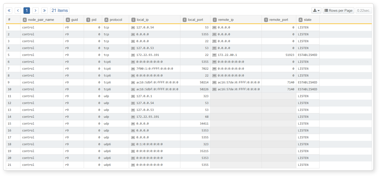The height and width of the screenshot is (177, 380).
Task: Go to the previous page arrow
Action: pyautogui.click(x=18, y=11)
